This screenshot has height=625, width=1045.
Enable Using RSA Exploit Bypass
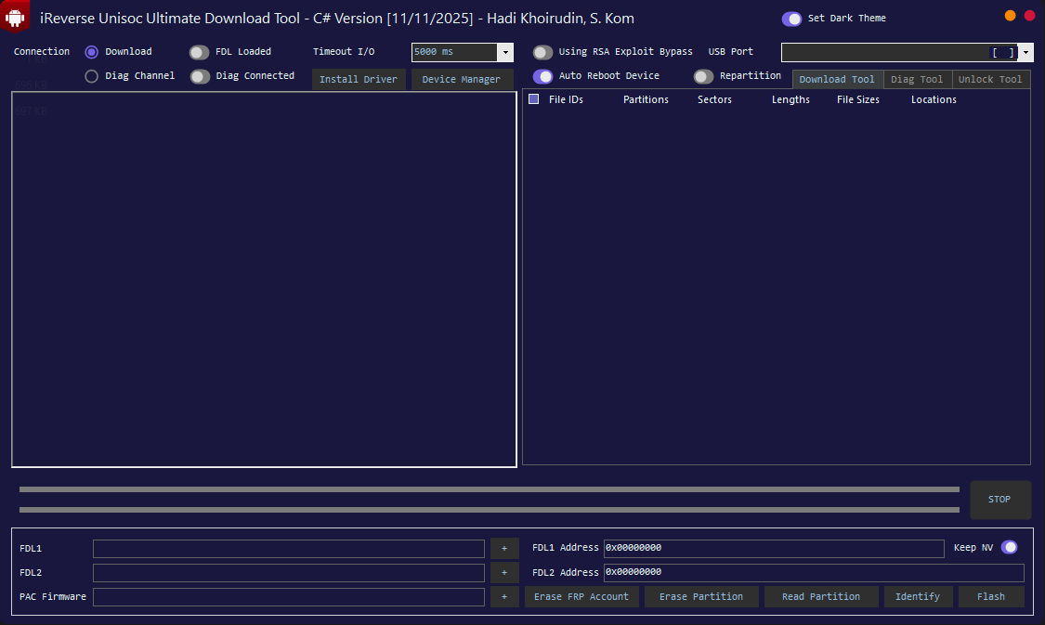[542, 52]
